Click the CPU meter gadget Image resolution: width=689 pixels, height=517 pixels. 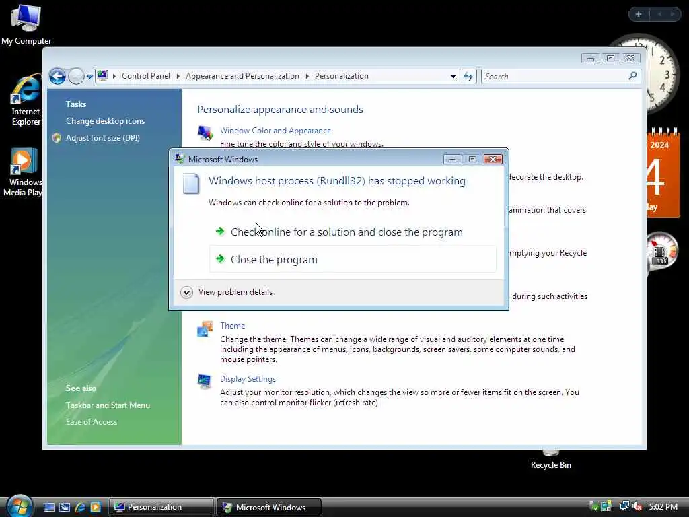point(663,252)
